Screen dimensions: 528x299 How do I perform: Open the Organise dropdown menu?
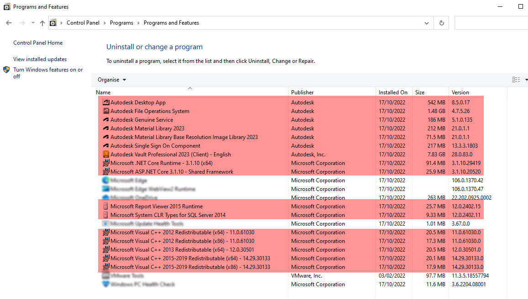tap(112, 80)
